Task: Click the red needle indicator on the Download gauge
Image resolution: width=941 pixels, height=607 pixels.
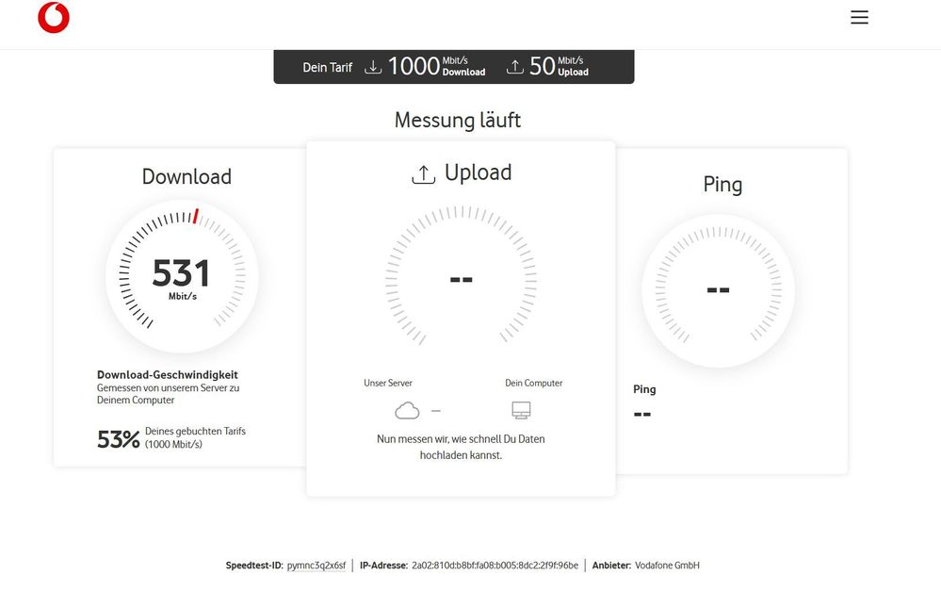Action: [x=195, y=216]
